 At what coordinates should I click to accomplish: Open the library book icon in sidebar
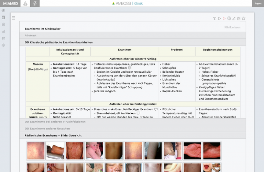(x=3, y=17)
